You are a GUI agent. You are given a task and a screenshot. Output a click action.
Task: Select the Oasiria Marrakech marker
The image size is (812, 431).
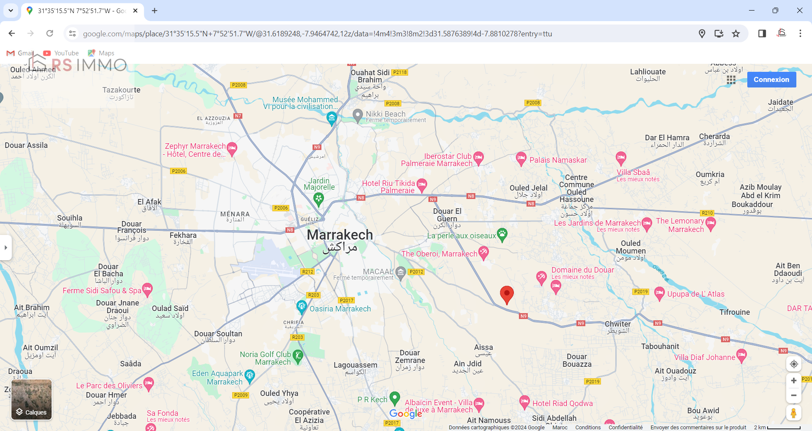[x=301, y=306]
